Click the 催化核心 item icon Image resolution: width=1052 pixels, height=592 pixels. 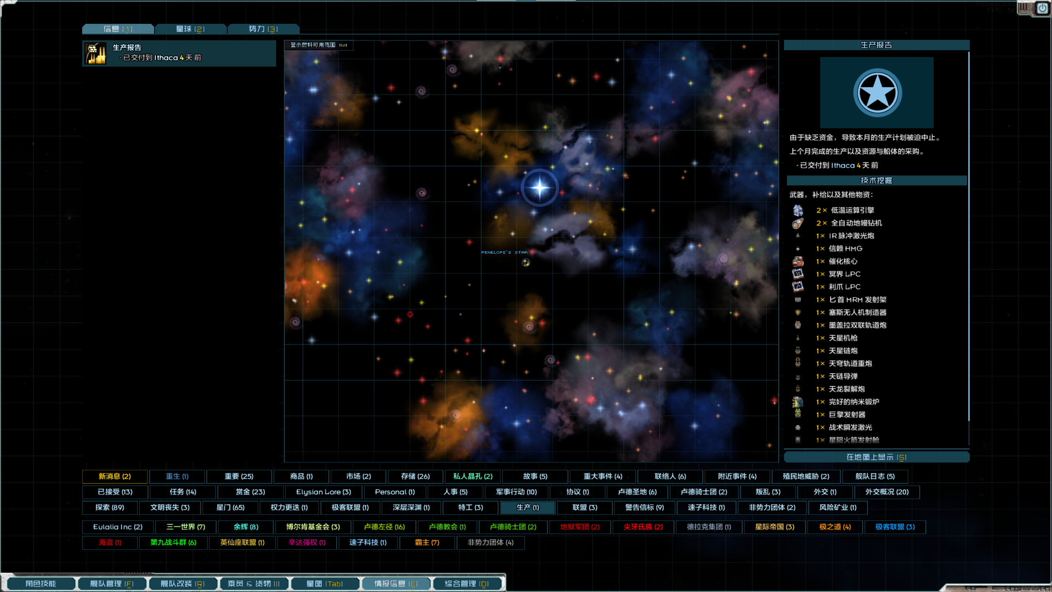pyautogui.click(x=798, y=261)
